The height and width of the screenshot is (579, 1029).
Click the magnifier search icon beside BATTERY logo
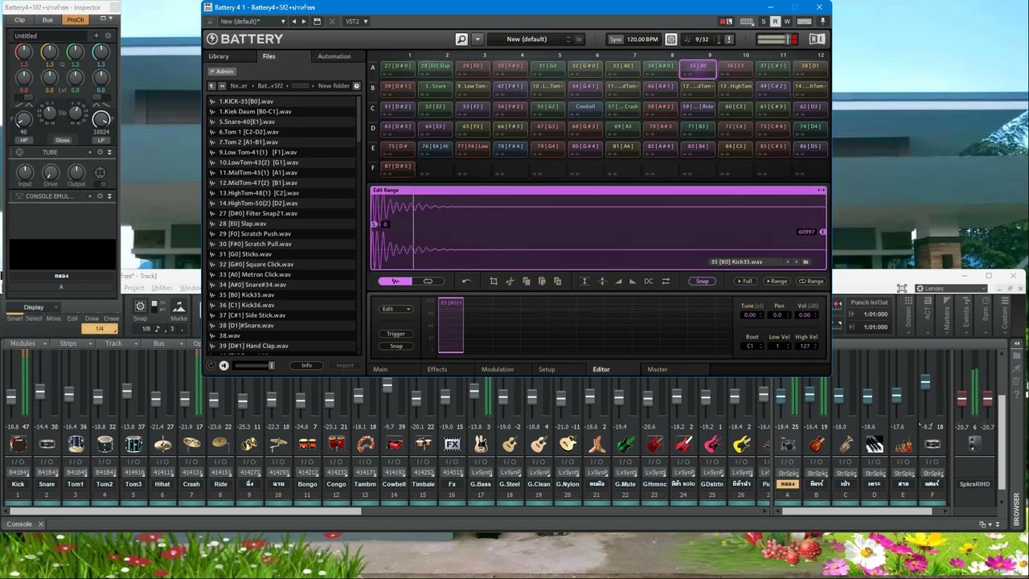pos(461,39)
